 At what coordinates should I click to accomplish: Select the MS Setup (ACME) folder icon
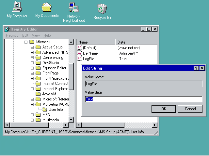point(38,104)
